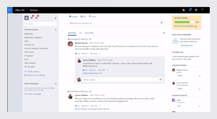Screen dimensions: 217x119
Task: Open the IT Support group
Action: coord(28,56)
